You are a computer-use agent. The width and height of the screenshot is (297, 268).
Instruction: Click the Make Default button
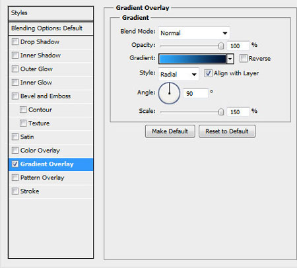click(x=170, y=131)
